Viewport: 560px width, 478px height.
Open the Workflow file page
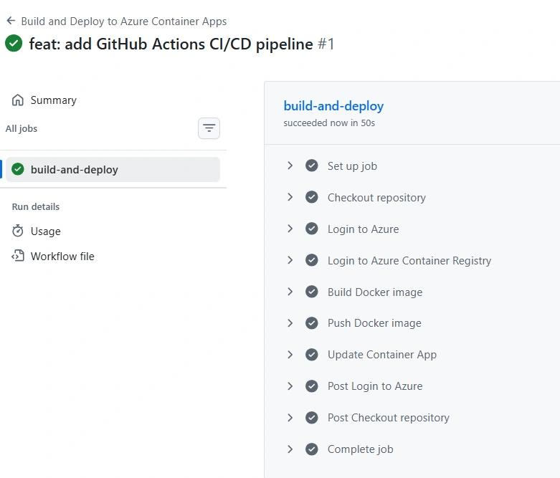(x=62, y=257)
